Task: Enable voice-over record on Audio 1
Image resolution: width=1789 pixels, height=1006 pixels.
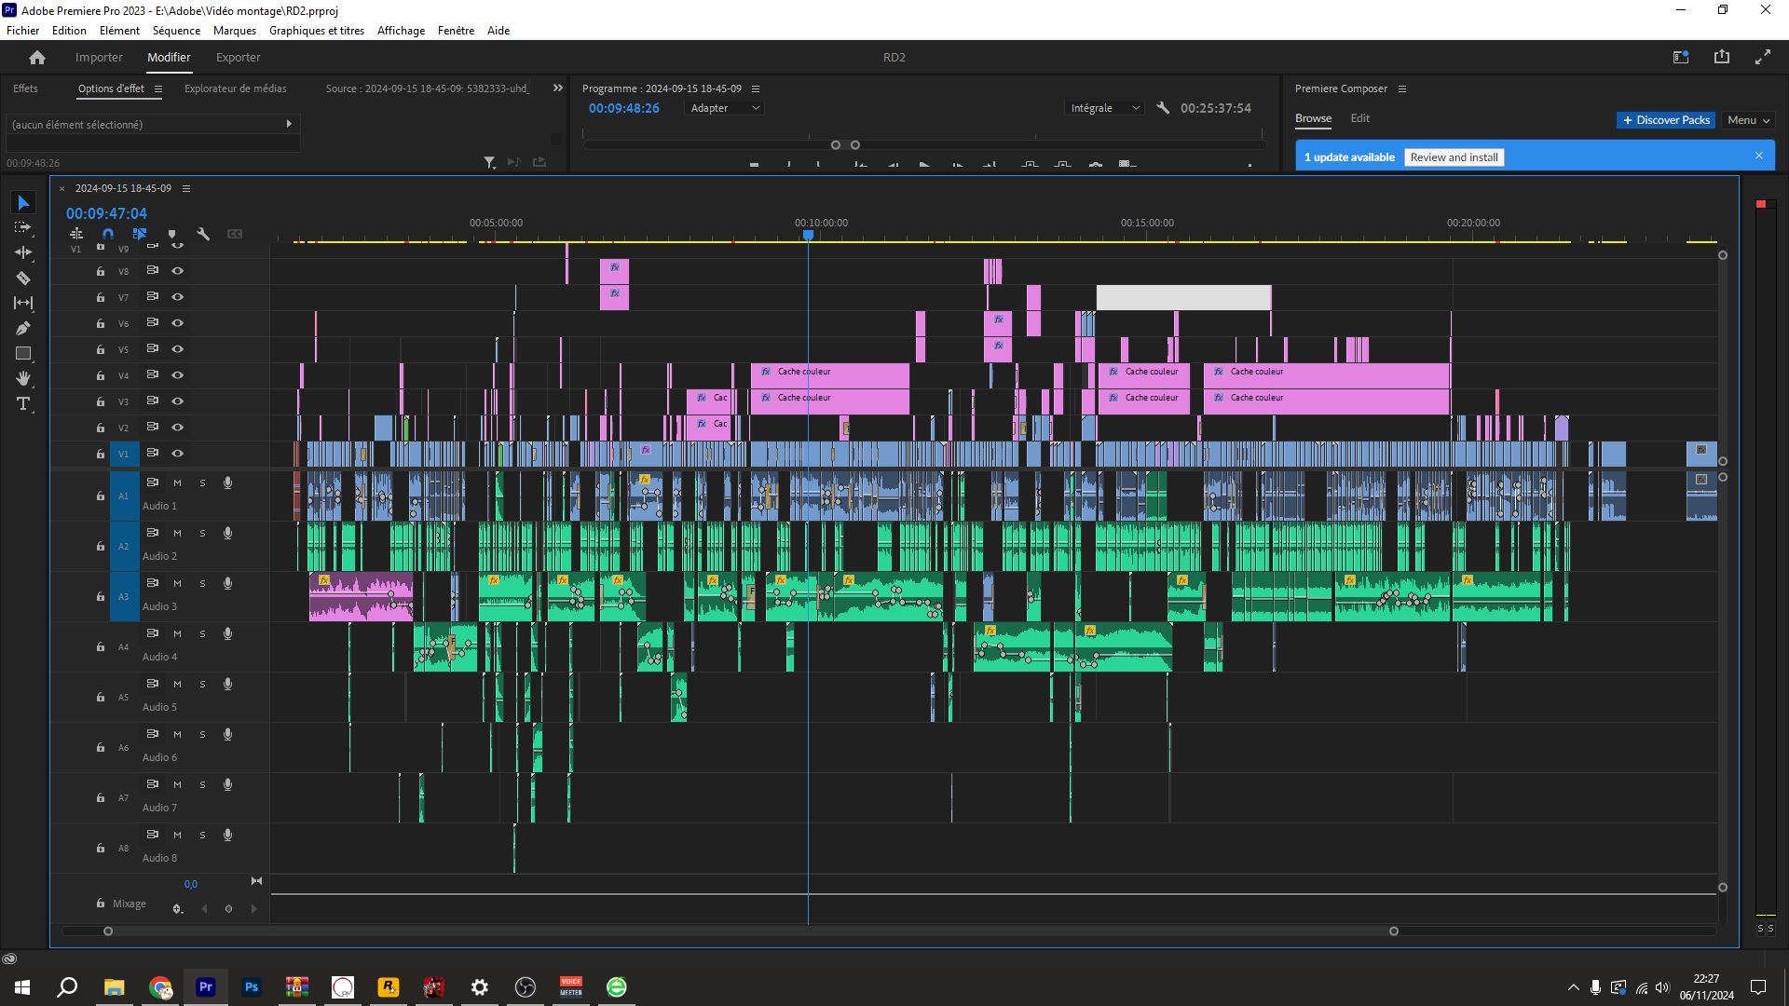Action: [227, 483]
